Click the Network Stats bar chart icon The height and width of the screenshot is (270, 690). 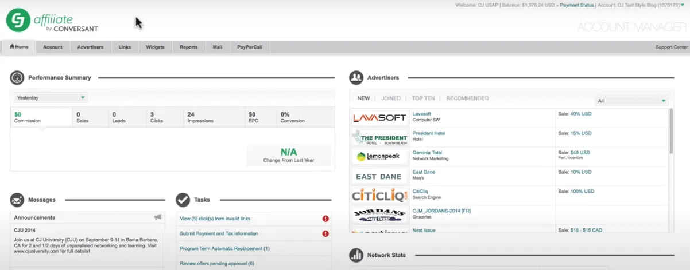(x=356, y=255)
